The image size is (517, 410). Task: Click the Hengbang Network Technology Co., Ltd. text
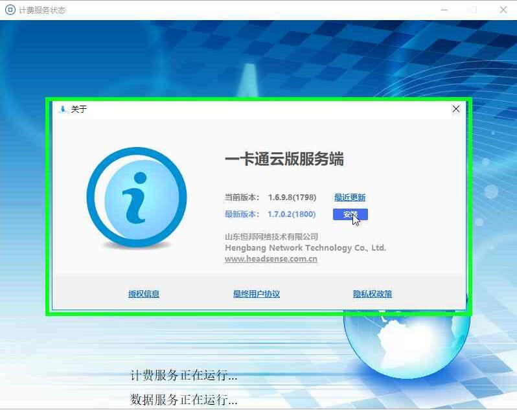tap(305, 248)
